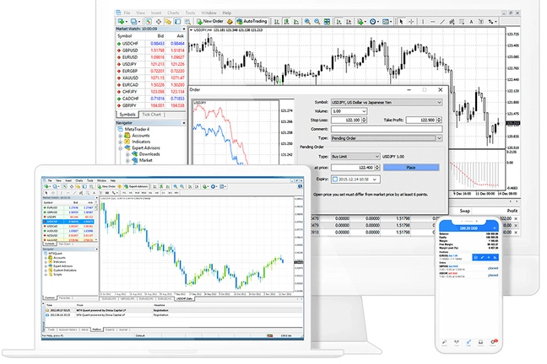Select Indicators in Navigator tree

(140, 142)
